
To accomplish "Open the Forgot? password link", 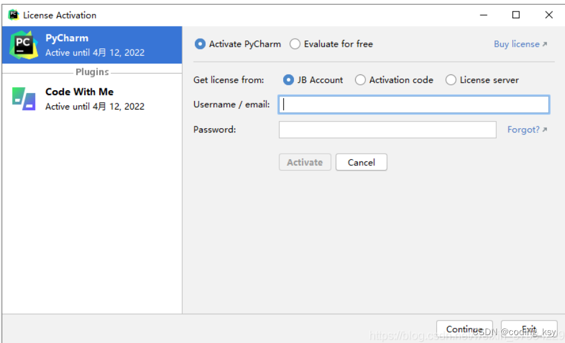I will click(x=527, y=129).
